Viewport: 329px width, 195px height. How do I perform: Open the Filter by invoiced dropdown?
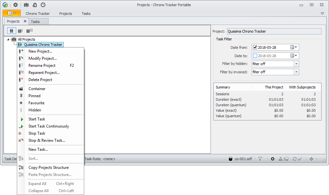click(296, 72)
